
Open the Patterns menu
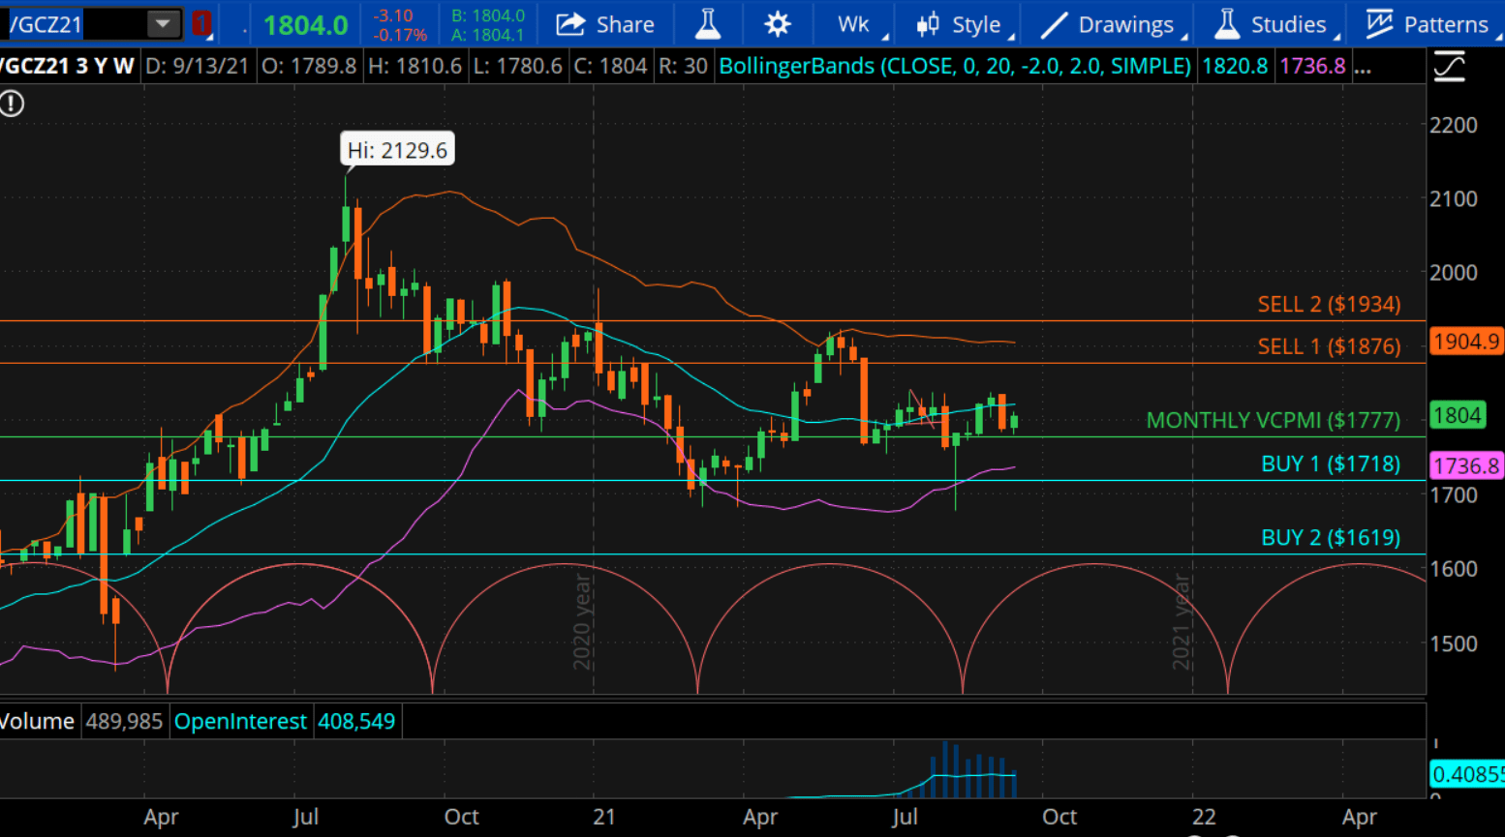(x=1428, y=24)
